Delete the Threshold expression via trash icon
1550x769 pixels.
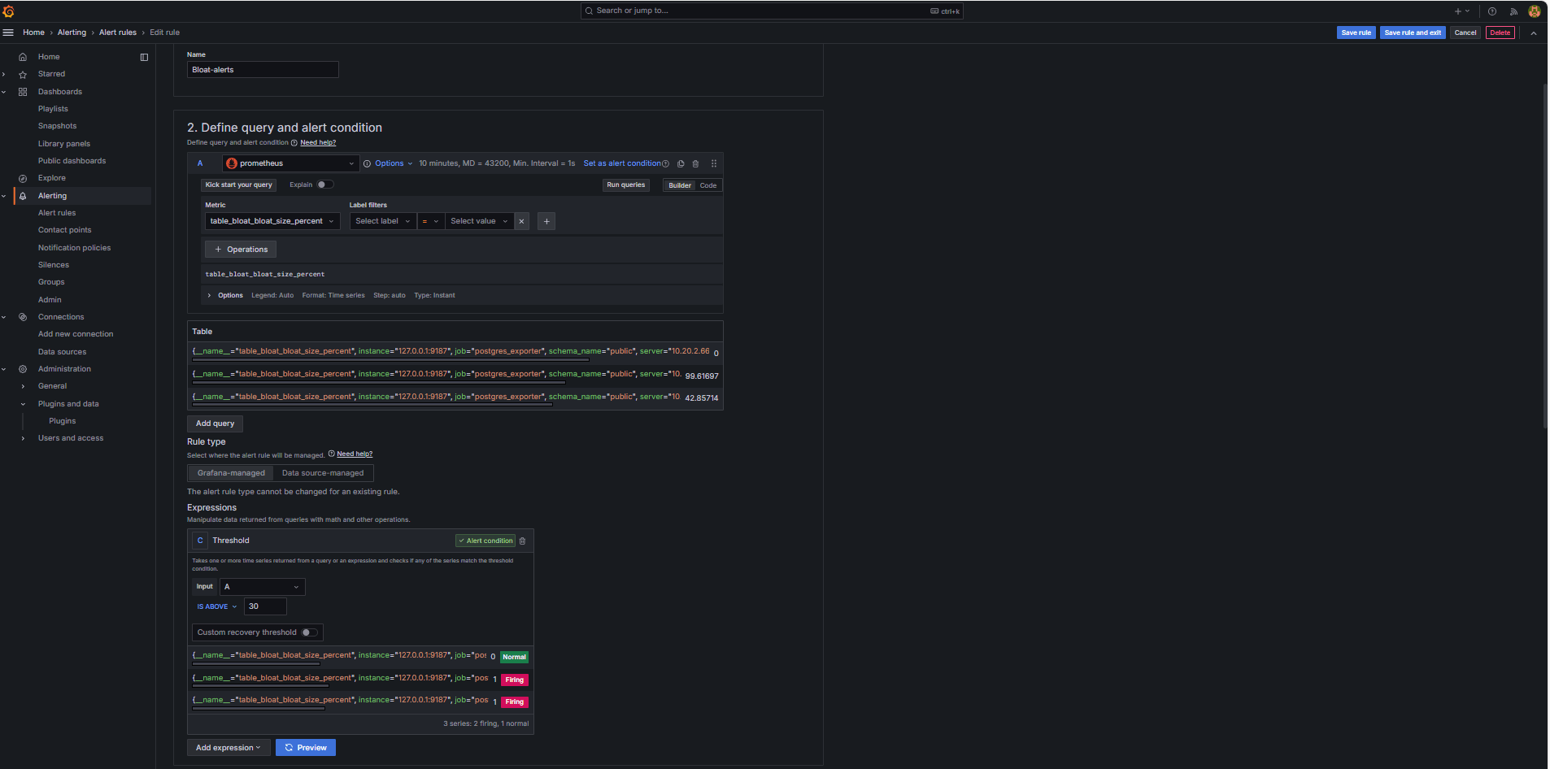point(522,541)
